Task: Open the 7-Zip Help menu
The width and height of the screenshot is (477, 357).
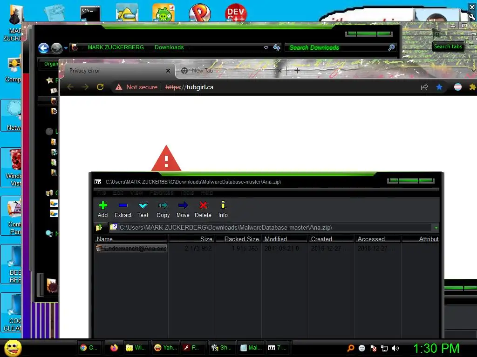Action: pyautogui.click(x=207, y=193)
